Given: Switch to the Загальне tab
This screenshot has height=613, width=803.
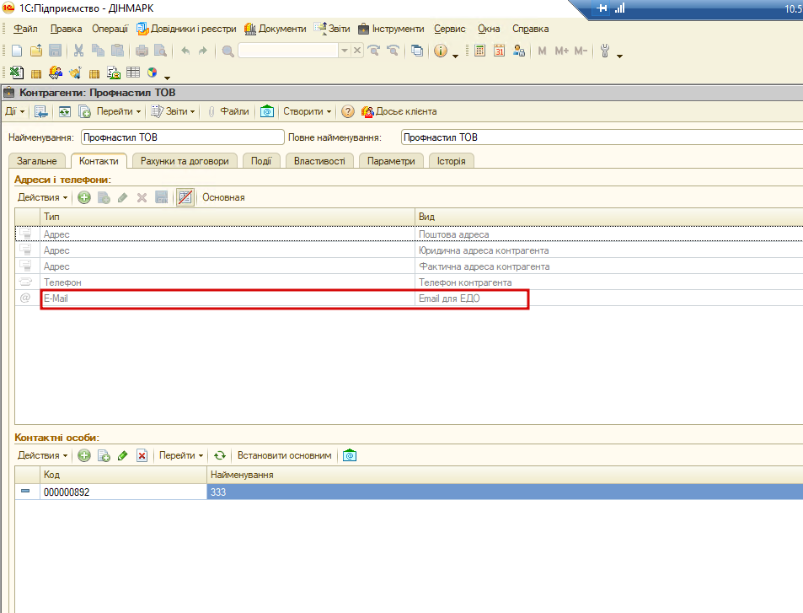Looking at the screenshot, I should (37, 161).
